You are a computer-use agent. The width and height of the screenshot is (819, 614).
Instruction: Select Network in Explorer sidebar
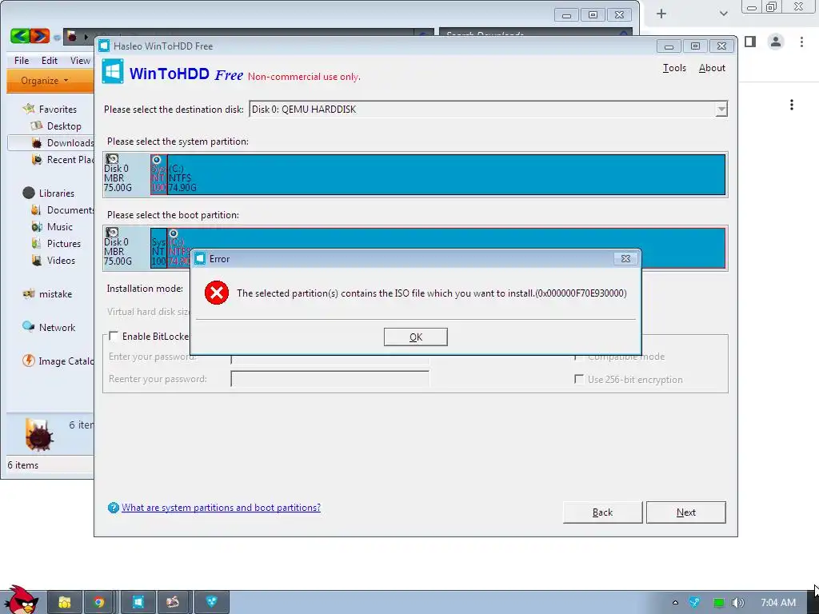pyautogui.click(x=57, y=327)
